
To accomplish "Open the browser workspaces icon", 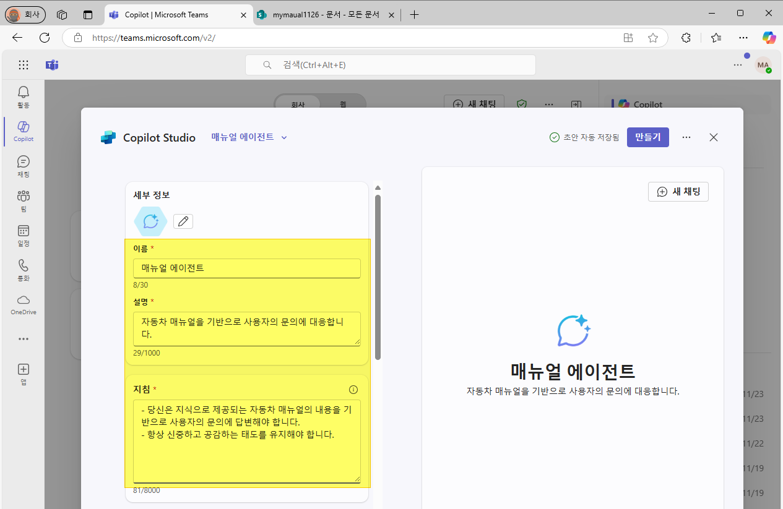I will (62, 14).
